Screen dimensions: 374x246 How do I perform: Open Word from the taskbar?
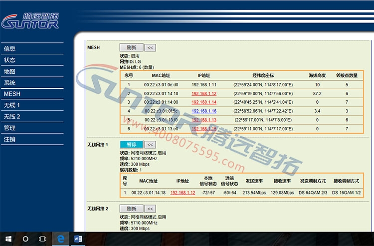[x=76, y=239]
